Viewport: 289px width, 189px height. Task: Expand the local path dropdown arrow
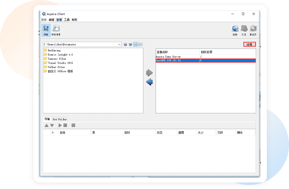coord(119,44)
